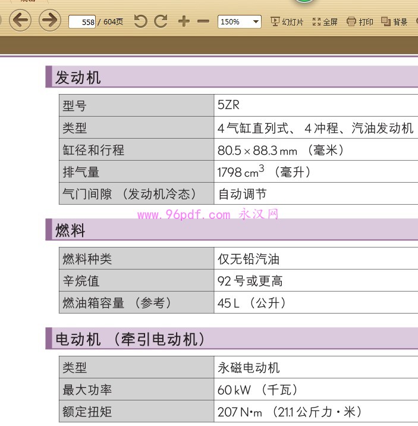Click the 仅无铅汽油 fuel type value
418x426 pixels.
249,259
